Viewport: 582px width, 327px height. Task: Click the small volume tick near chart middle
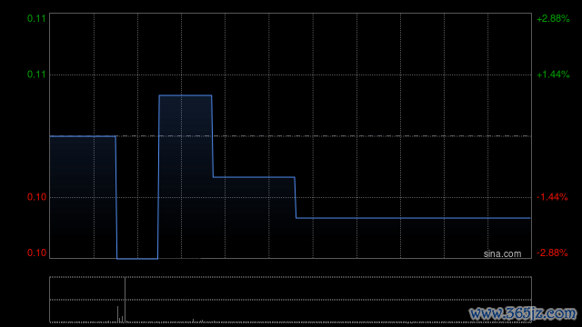click(x=193, y=321)
